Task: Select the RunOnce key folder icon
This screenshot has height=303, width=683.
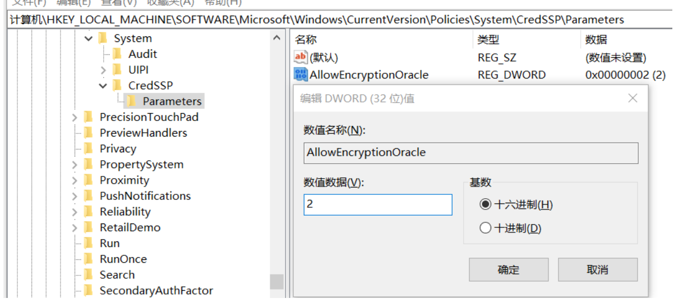Action: [x=88, y=259]
